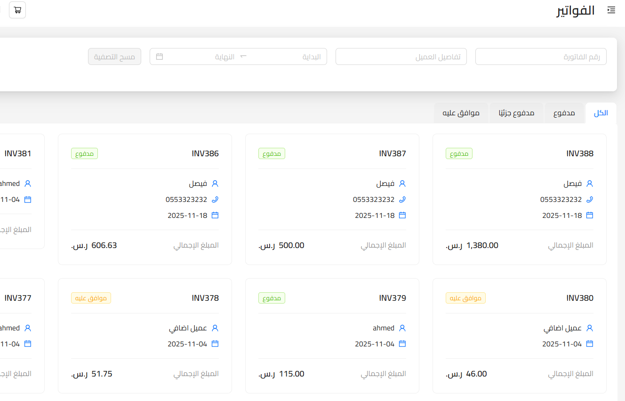Click the phone icon on invoice INV388
Screen dimensions: 625x401
coord(590,199)
